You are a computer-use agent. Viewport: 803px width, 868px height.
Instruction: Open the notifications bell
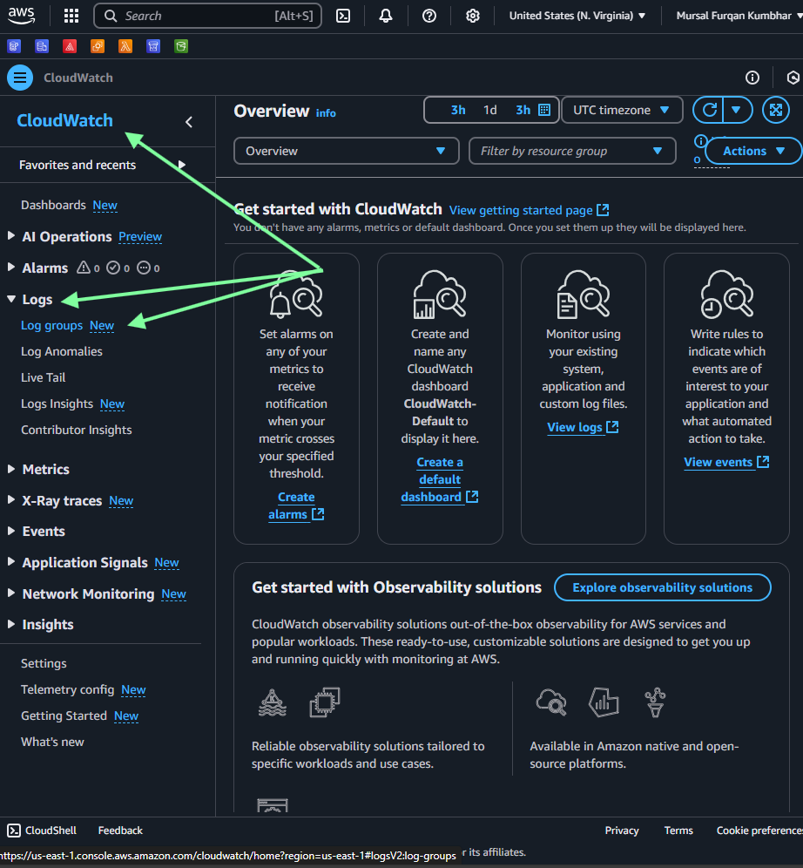coord(386,16)
